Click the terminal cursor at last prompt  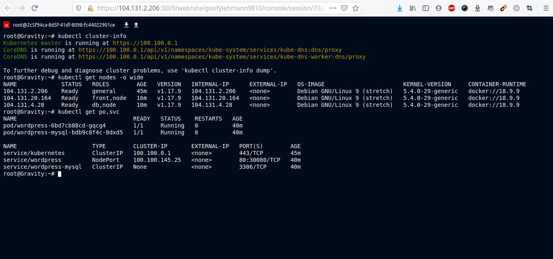tap(60, 174)
